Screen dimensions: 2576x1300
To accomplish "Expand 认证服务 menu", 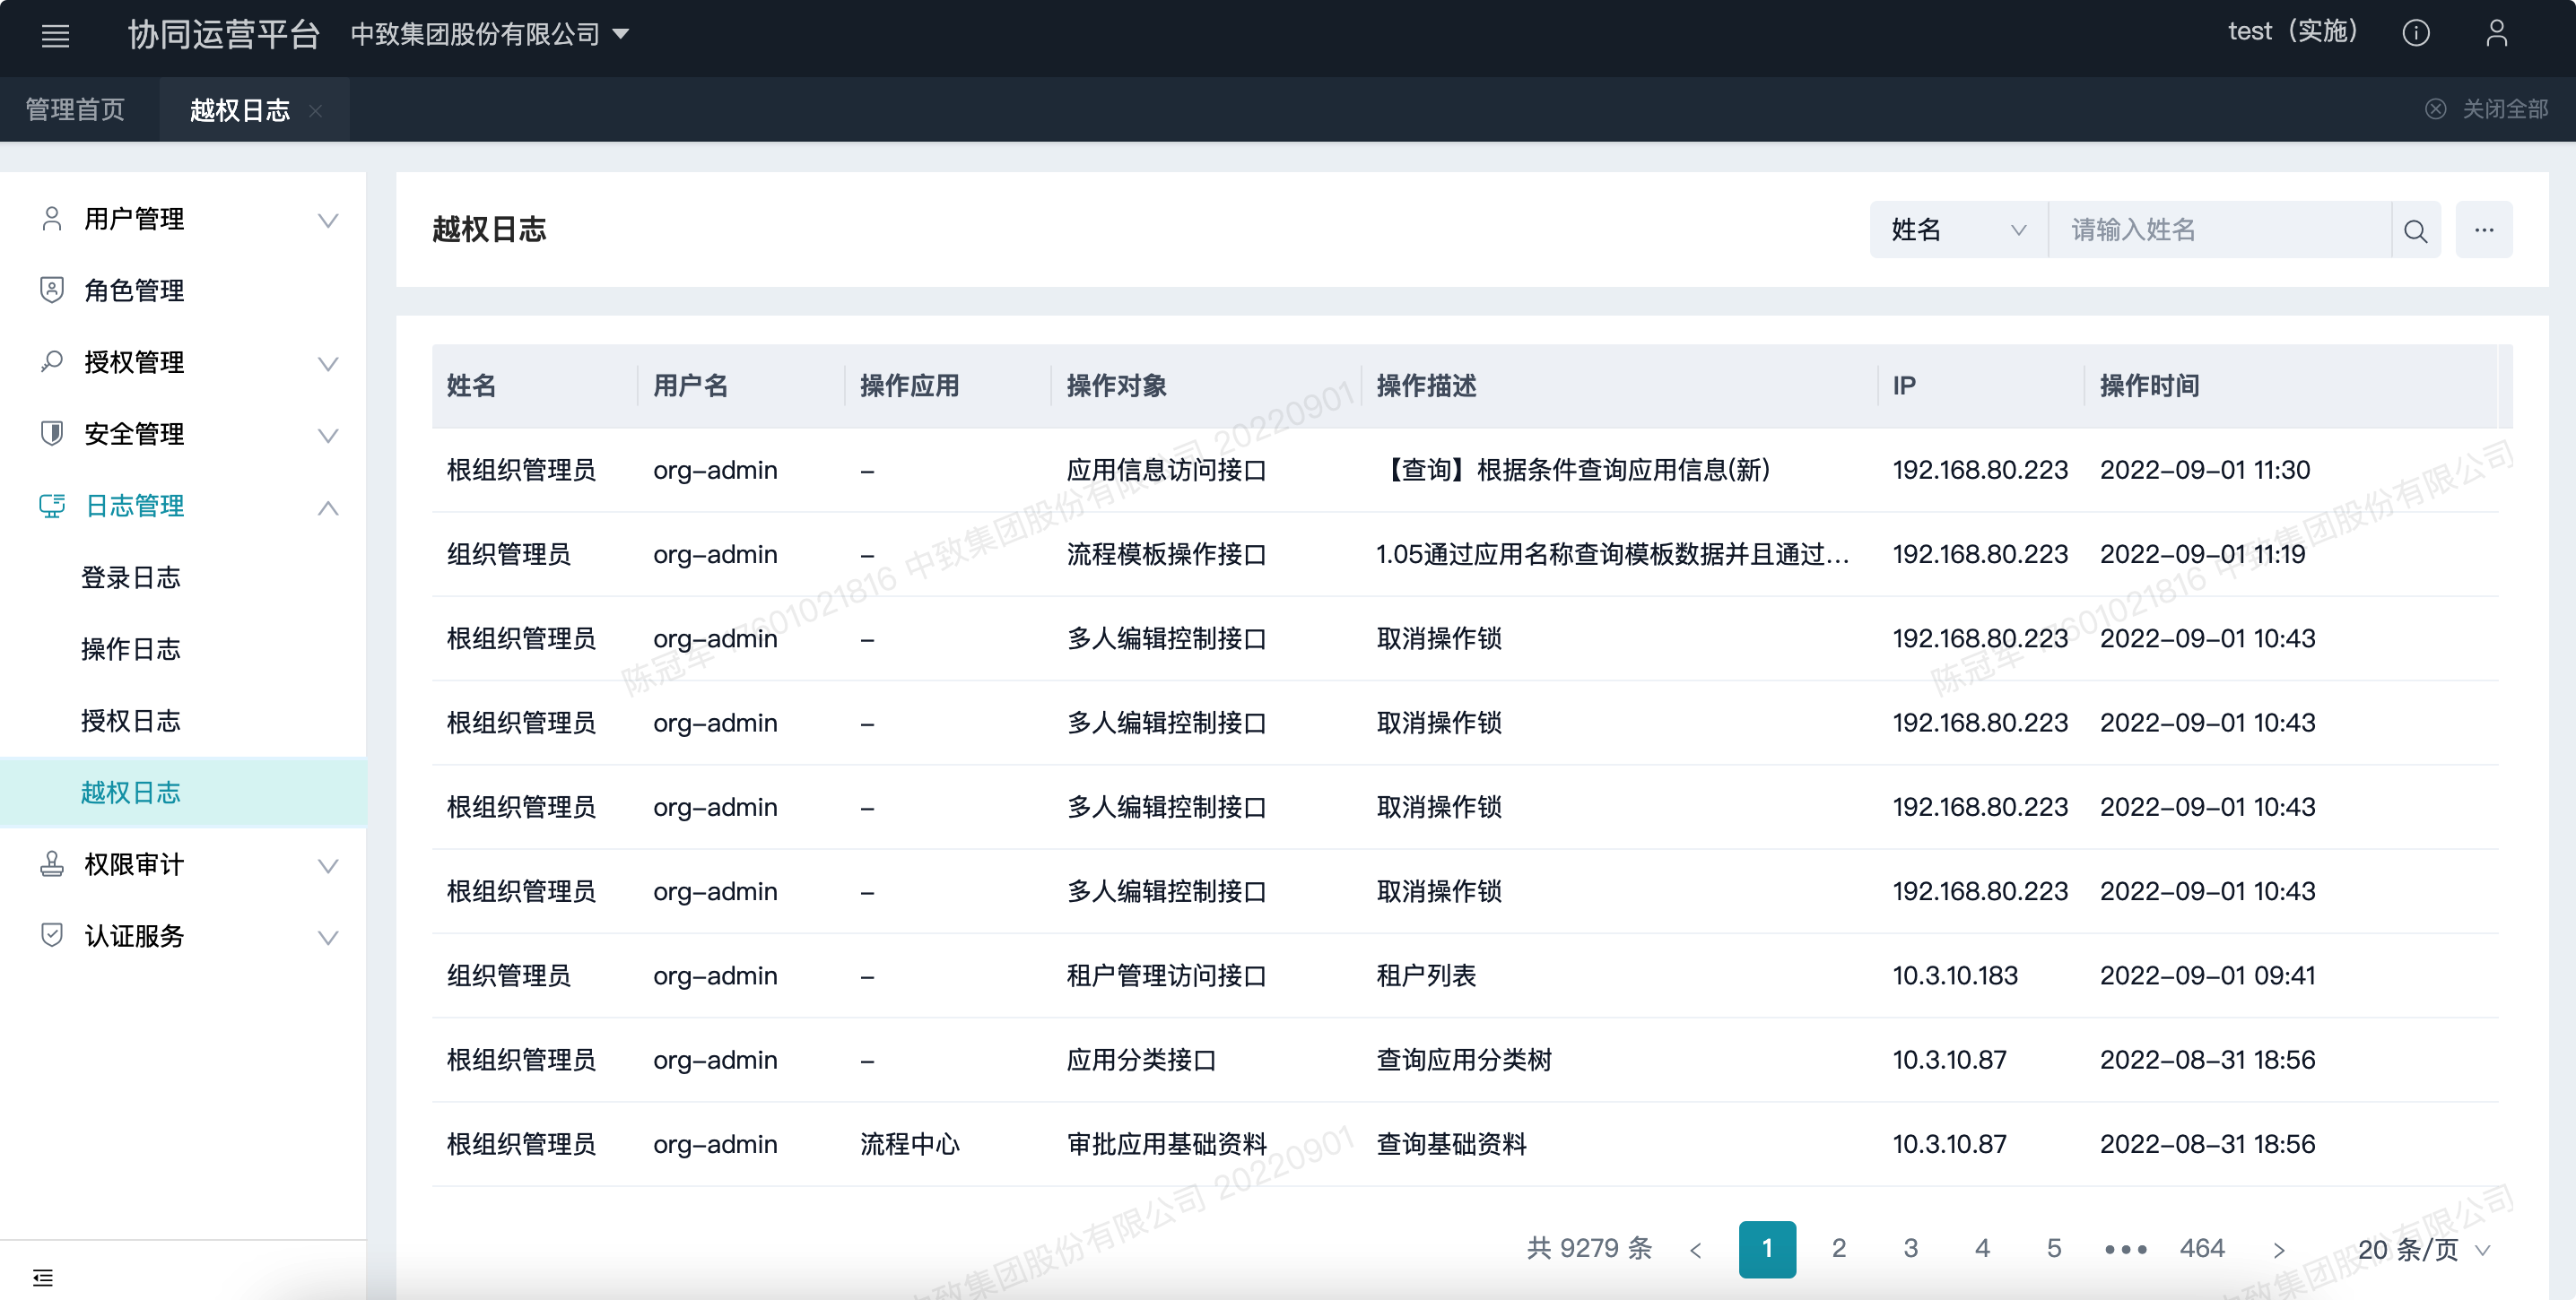I will [184, 937].
